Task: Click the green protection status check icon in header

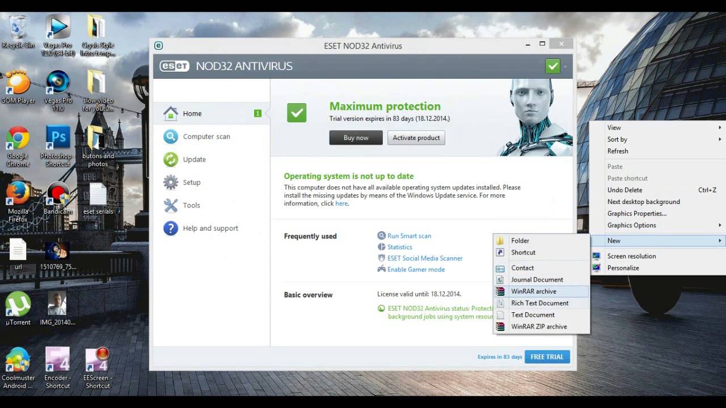Action: 552,66
